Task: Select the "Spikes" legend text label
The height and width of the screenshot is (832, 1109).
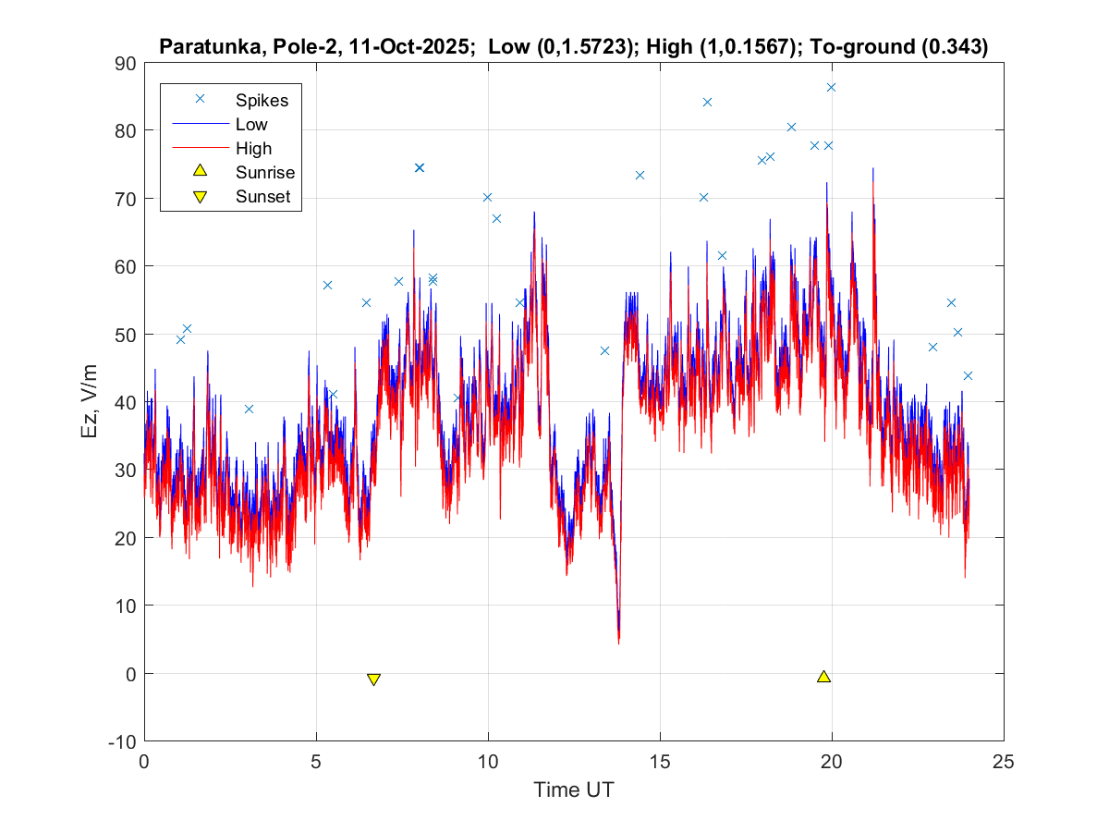Action: (262, 99)
